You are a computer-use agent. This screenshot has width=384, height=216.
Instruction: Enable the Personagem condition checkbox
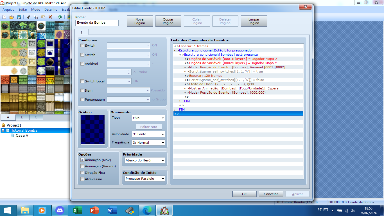[x=82, y=100]
